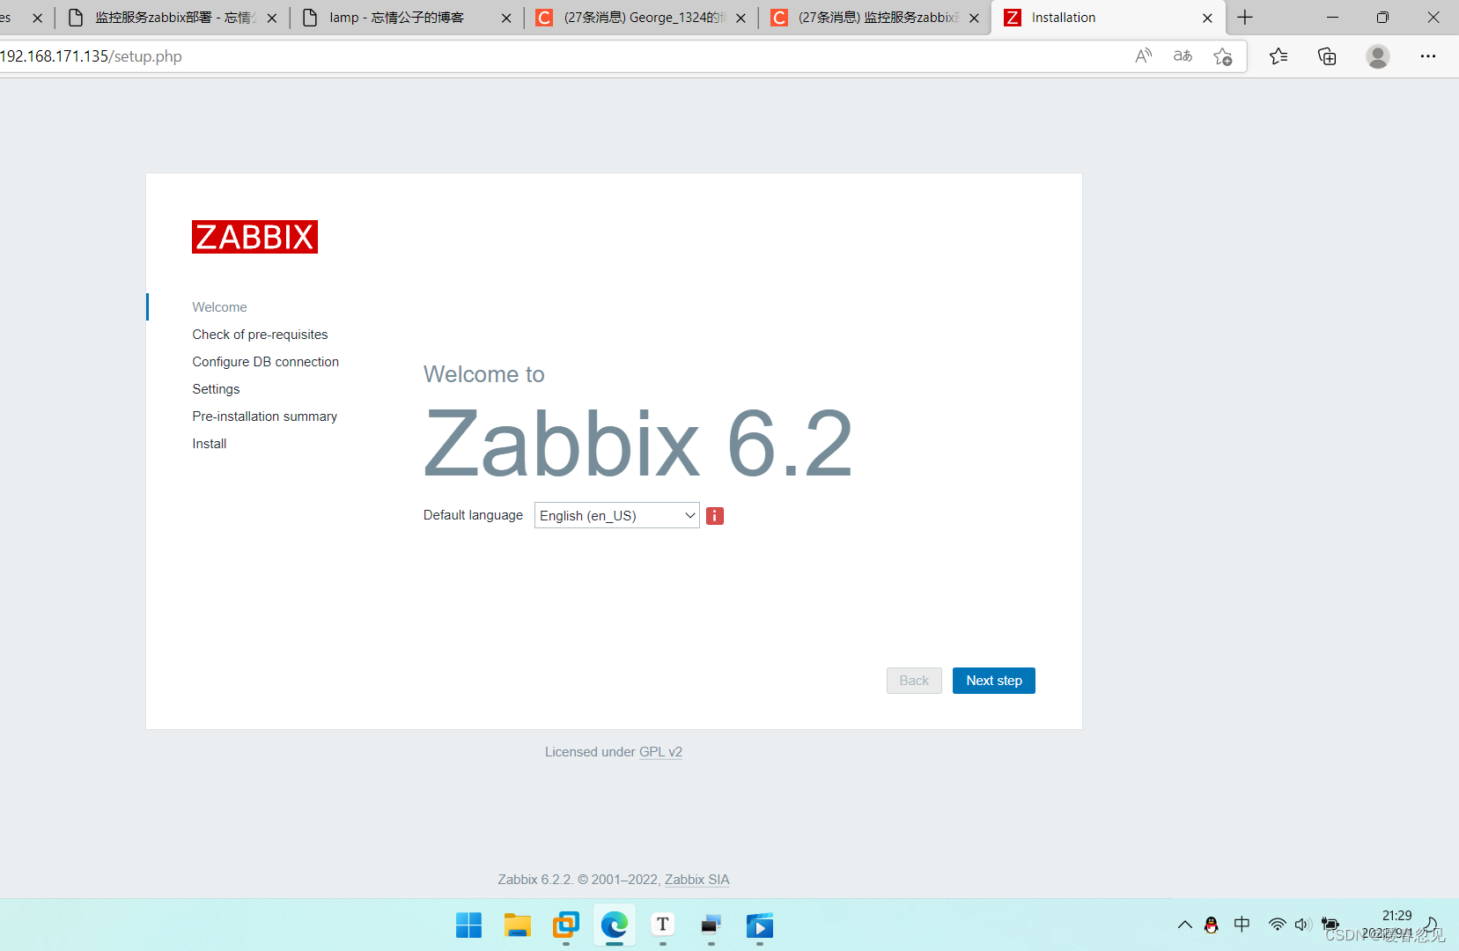Image resolution: width=1459 pixels, height=951 pixels.
Task: Click the address bar URL
Action: [91, 56]
